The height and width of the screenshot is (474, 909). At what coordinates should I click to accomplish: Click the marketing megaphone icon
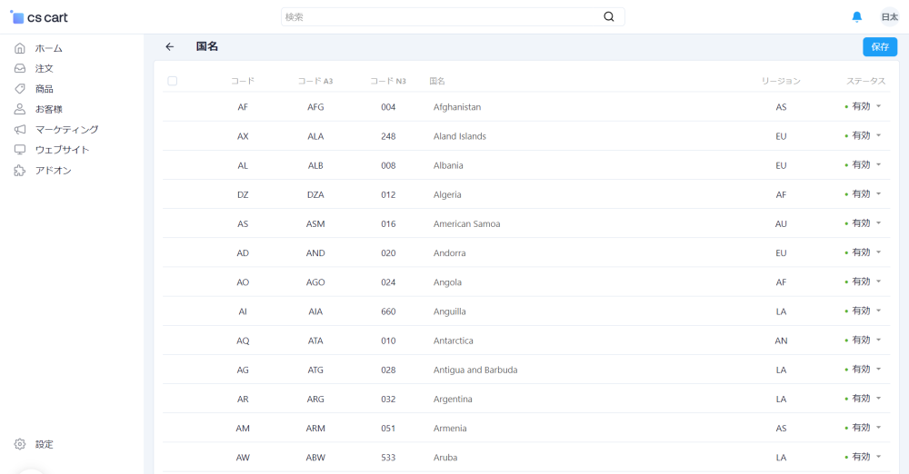point(20,129)
